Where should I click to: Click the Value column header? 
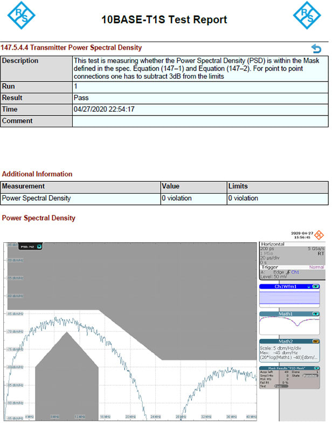194,187
